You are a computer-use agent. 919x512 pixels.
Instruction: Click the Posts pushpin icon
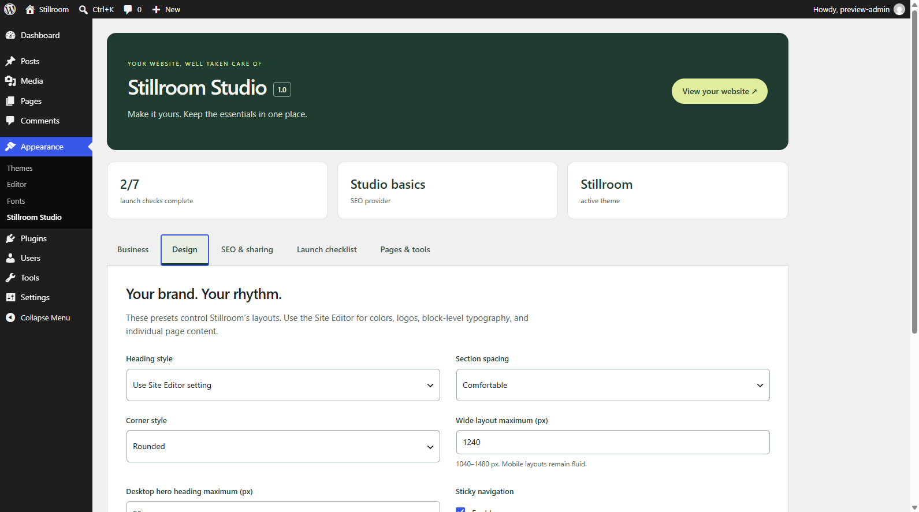[x=10, y=61]
